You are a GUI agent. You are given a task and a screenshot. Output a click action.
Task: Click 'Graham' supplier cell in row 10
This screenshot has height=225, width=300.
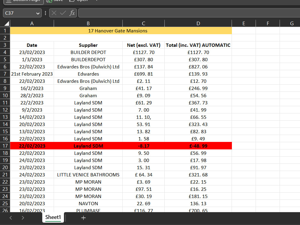tap(88, 95)
